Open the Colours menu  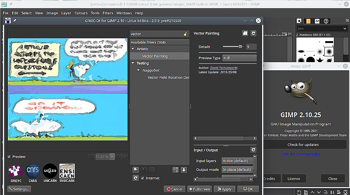coord(81,13)
